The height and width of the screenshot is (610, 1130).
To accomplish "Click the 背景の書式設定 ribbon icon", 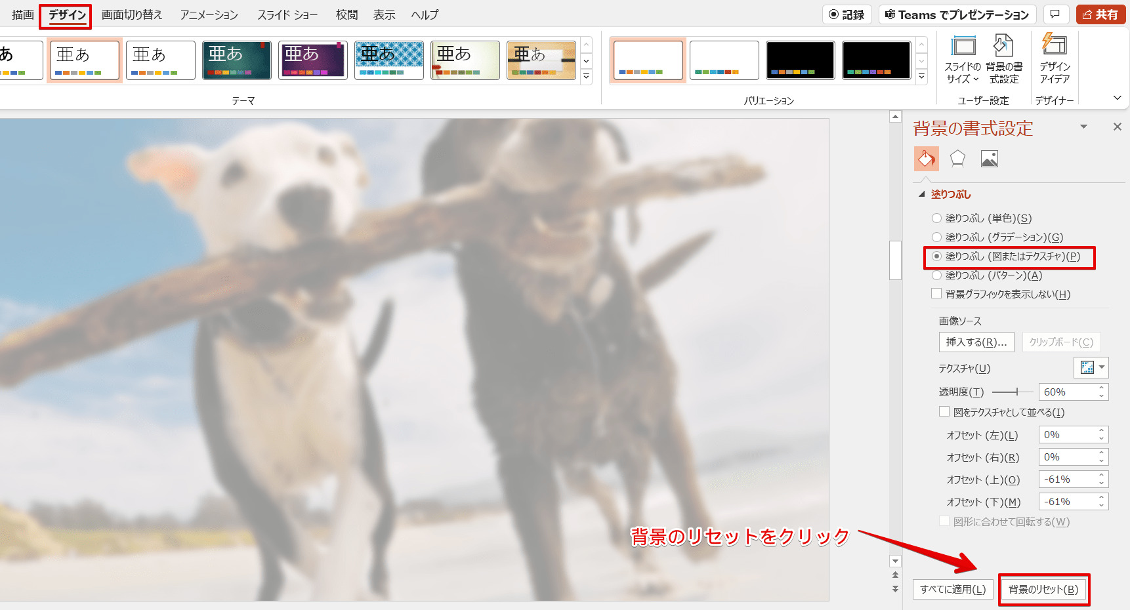I will [1004, 59].
